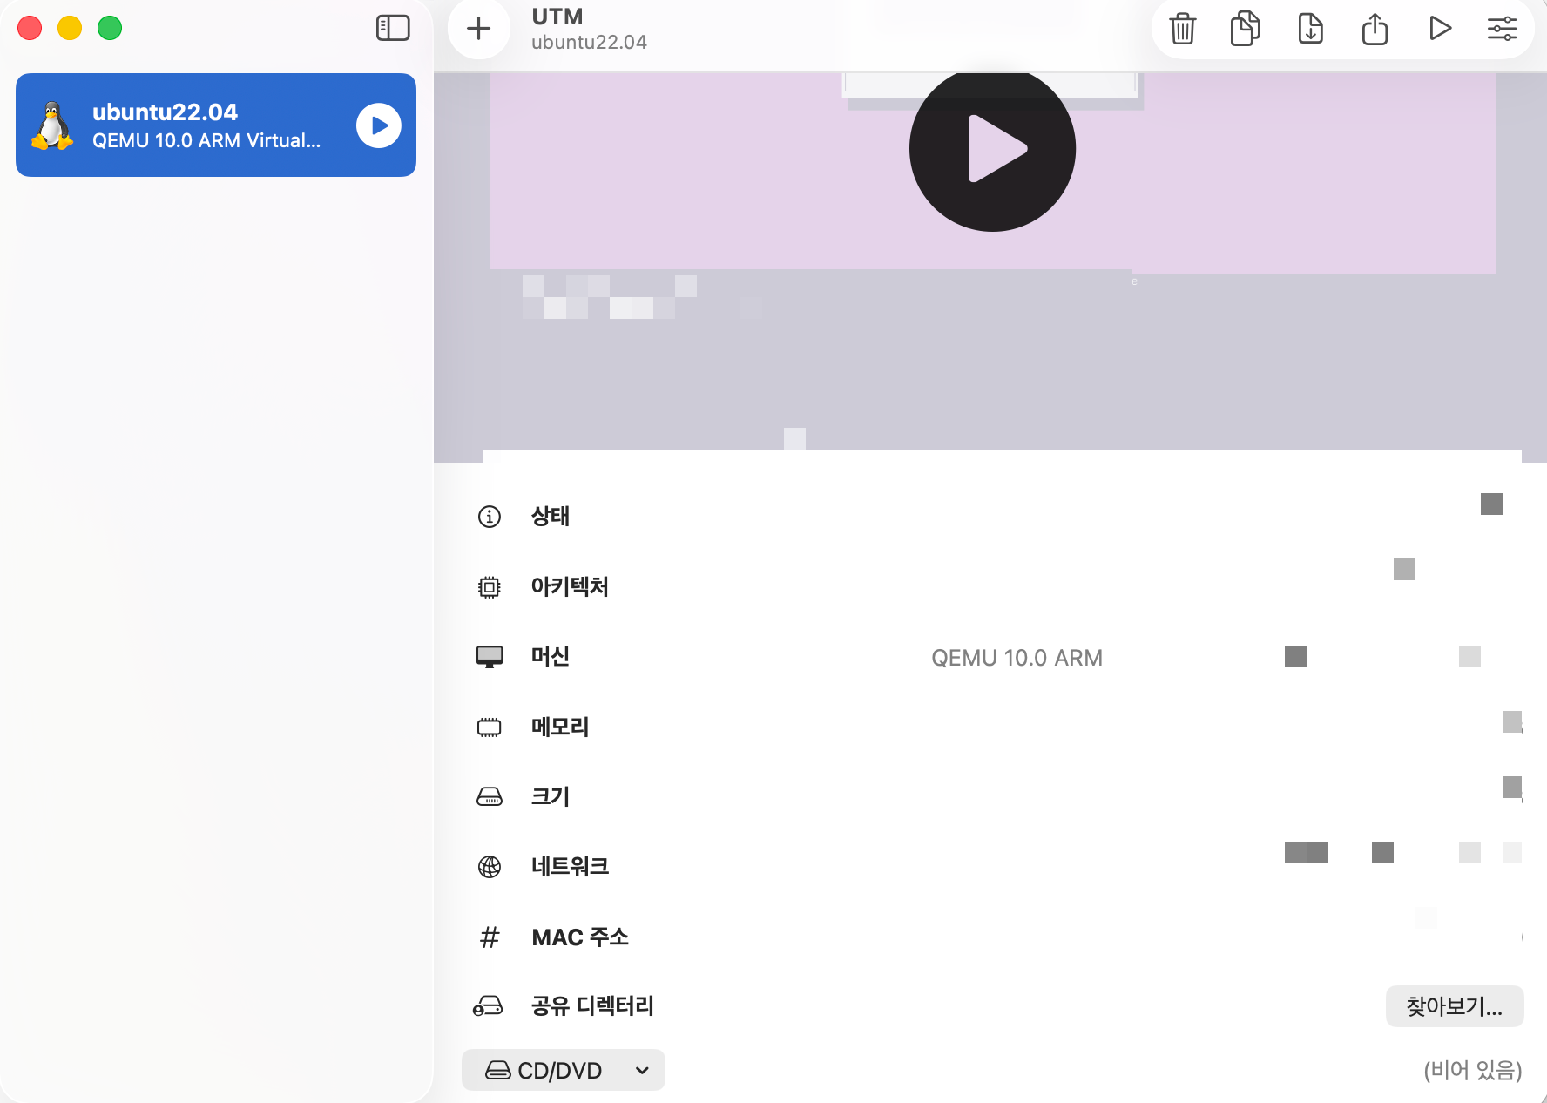
Task: Close the UTM window with red button
Action: click(x=30, y=28)
